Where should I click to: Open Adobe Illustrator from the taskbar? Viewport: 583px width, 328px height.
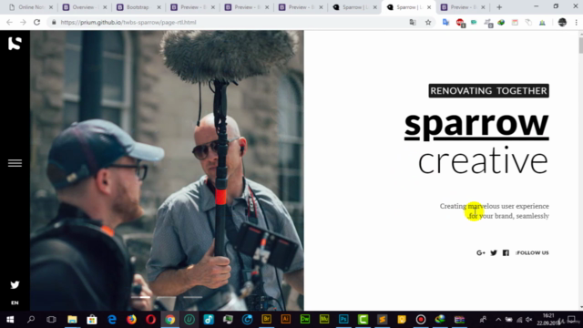point(285,320)
